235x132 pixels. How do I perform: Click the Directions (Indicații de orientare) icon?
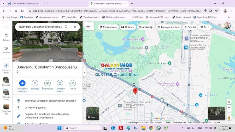[x=22, y=83]
